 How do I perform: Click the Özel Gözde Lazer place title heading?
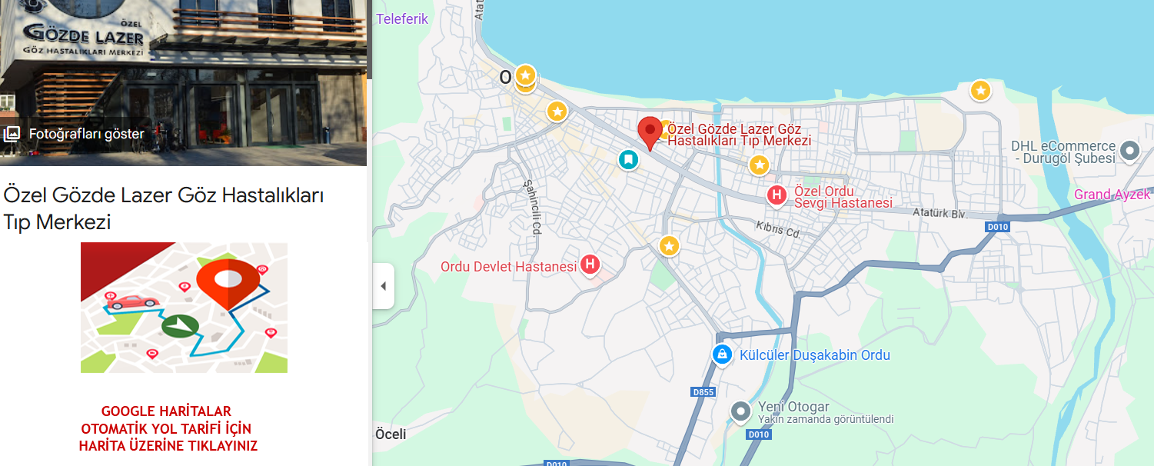point(164,208)
